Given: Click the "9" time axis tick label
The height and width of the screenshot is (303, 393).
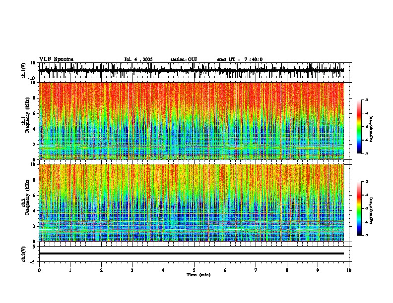Looking at the screenshot, I should click(318, 270).
